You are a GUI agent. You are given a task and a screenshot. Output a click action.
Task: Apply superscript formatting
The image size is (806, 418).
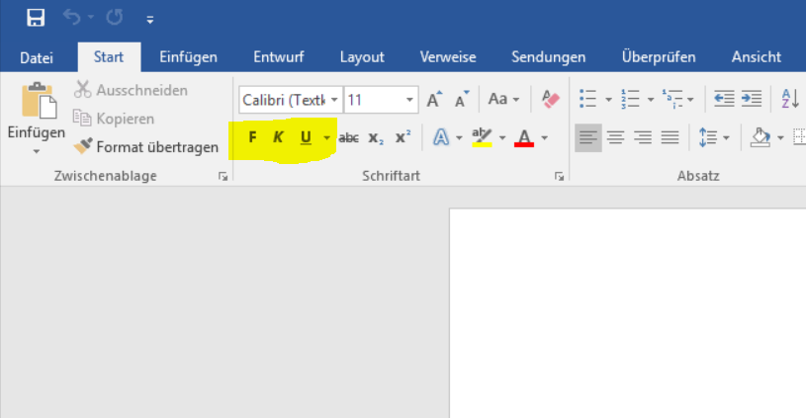point(403,138)
